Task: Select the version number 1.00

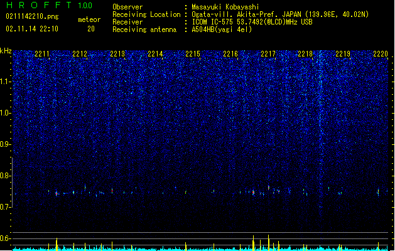Action: pyautogui.click(x=85, y=6)
